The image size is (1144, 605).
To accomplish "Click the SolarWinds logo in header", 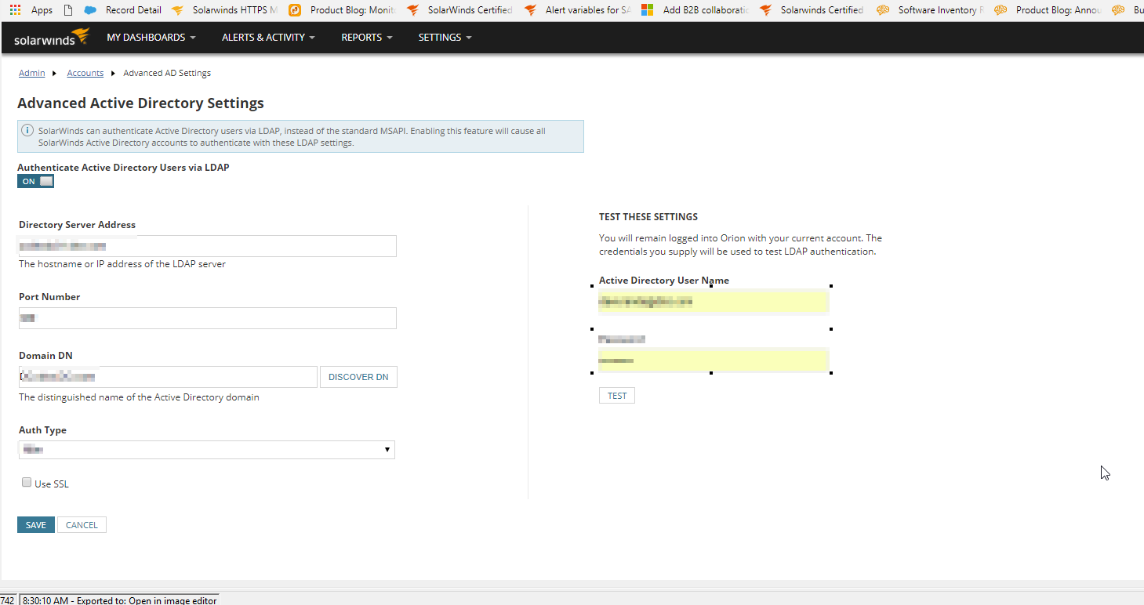I will [52, 37].
